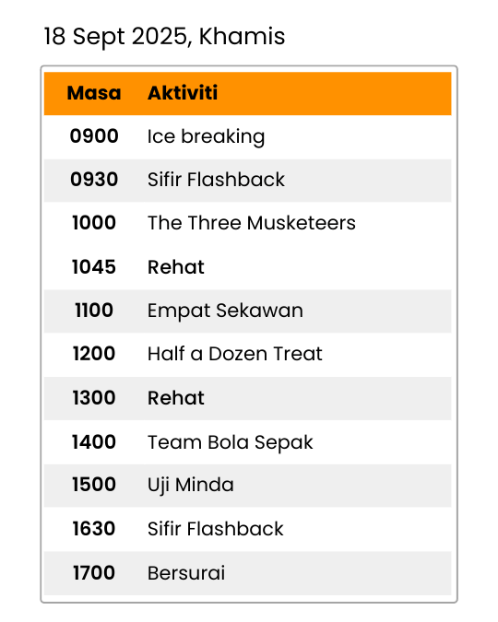Viewport: 498px width, 622px height.
Task: Click the 1400 time cell
Action: (94, 442)
